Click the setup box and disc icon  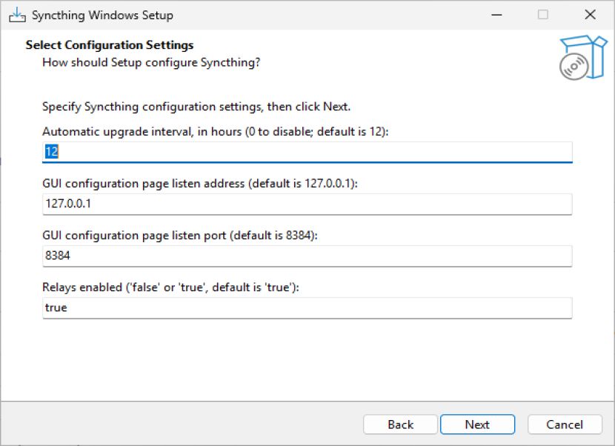[x=583, y=58]
